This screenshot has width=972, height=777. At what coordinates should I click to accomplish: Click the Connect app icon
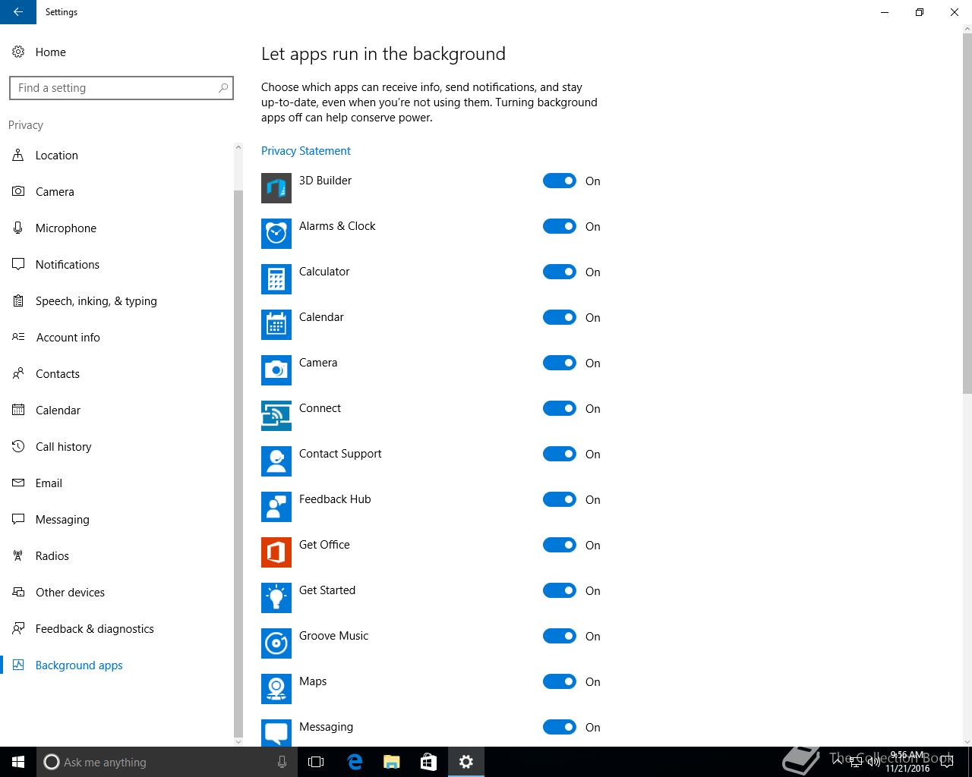pyautogui.click(x=276, y=416)
